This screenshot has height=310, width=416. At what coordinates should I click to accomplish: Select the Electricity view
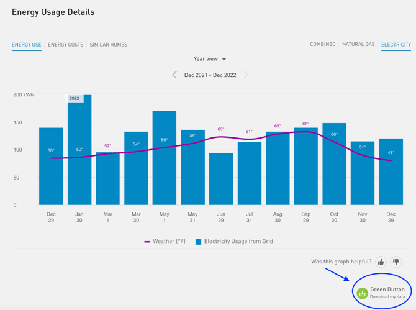point(396,45)
